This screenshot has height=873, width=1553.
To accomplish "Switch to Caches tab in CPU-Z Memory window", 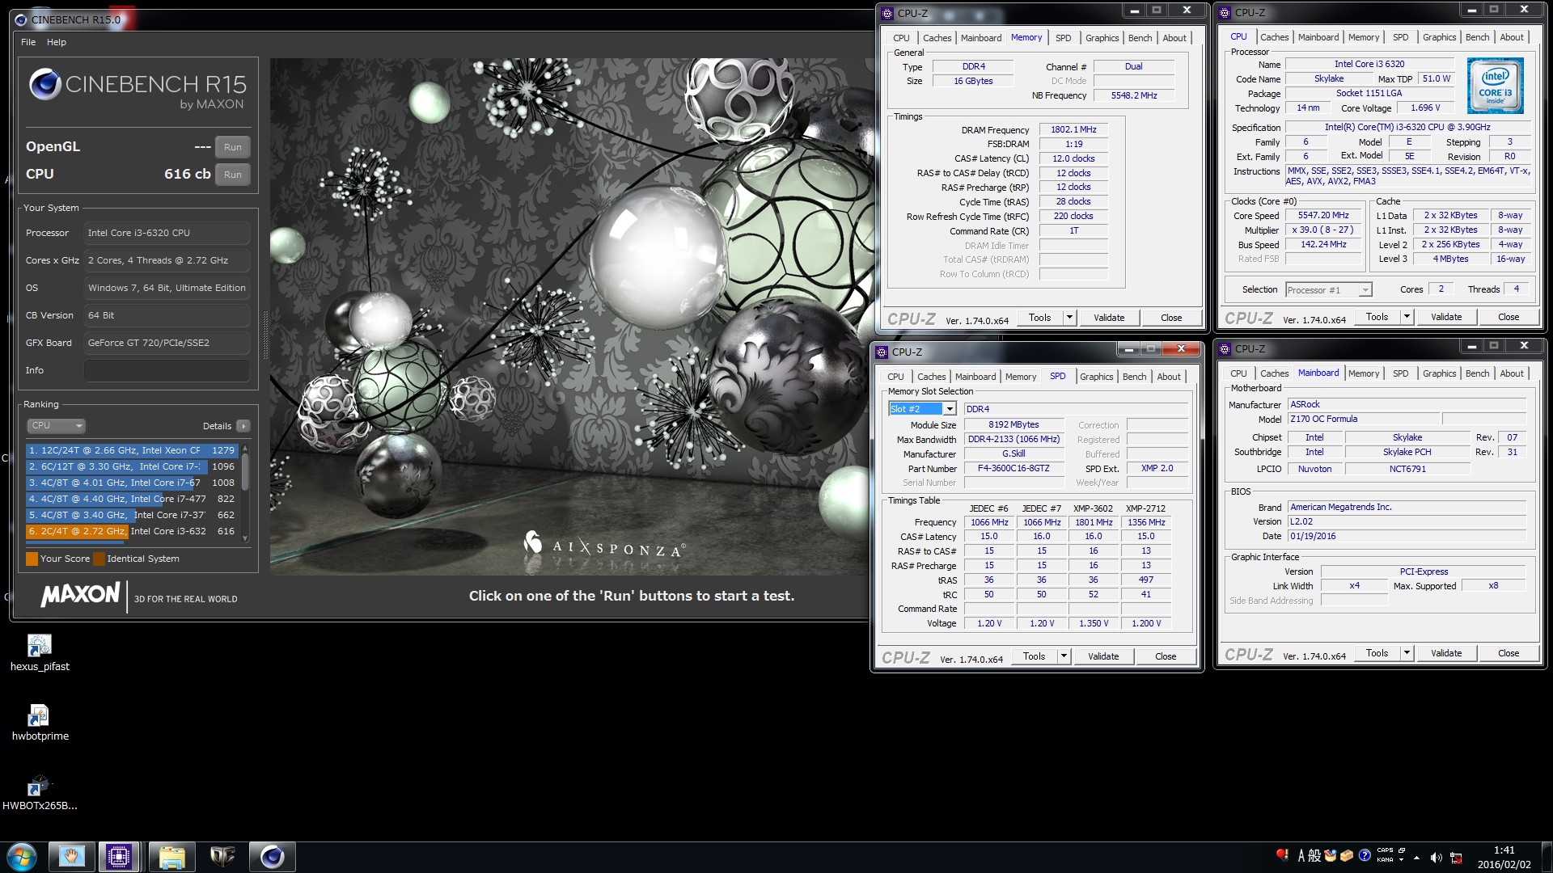I will [x=937, y=38].
